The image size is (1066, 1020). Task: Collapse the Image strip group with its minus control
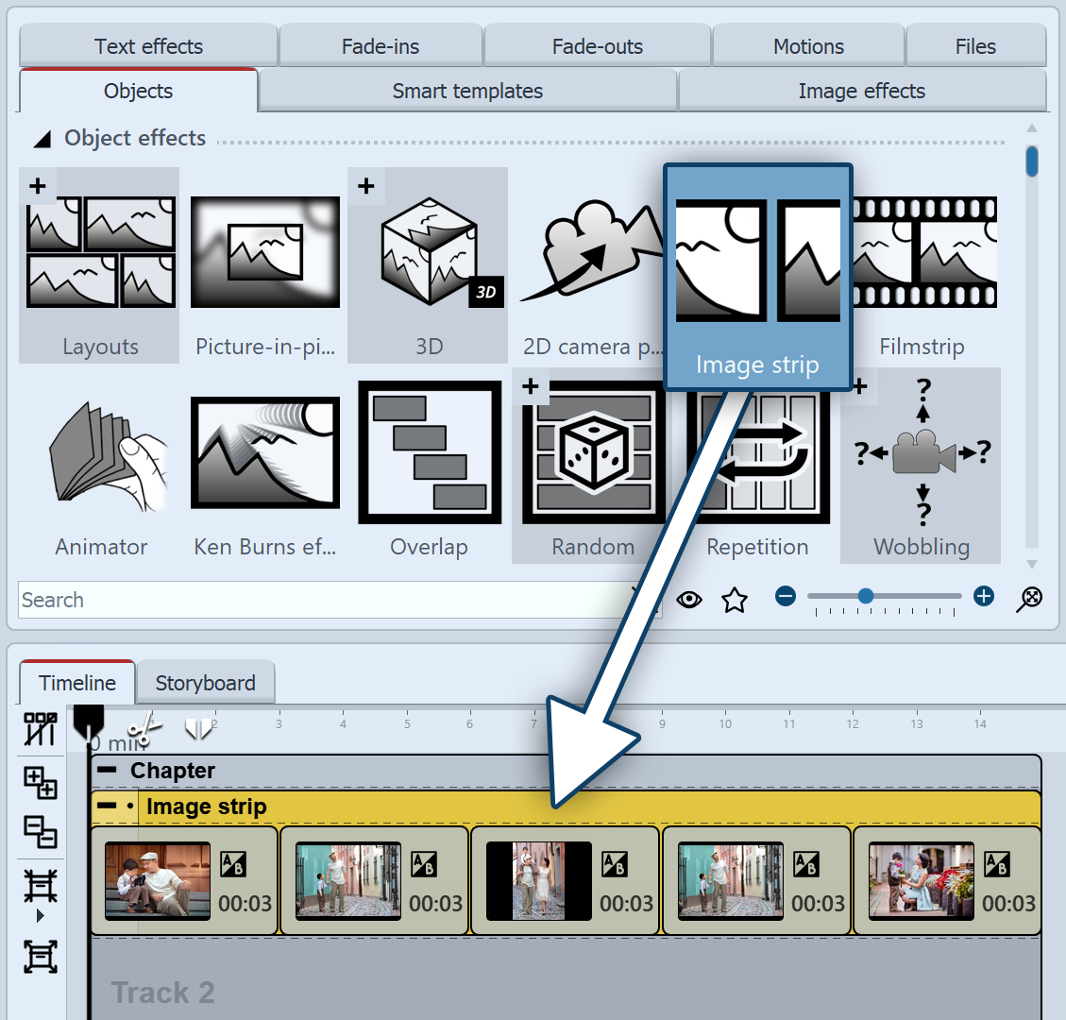(x=107, y=804)
